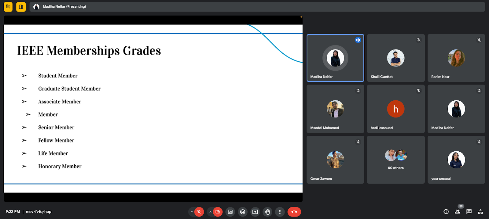Click the IEEE Memberships Grades slide title
Image resolution: width=489 pixels, height=219 pixels.
(x=89, y=51)
